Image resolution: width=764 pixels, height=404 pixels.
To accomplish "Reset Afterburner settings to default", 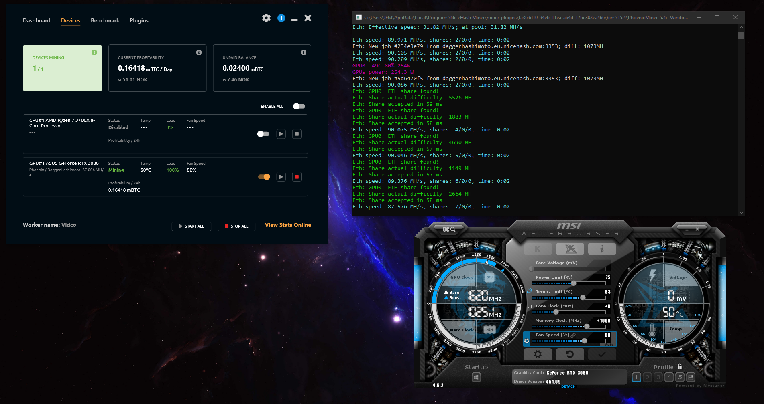I will click(x=570, y=354).
